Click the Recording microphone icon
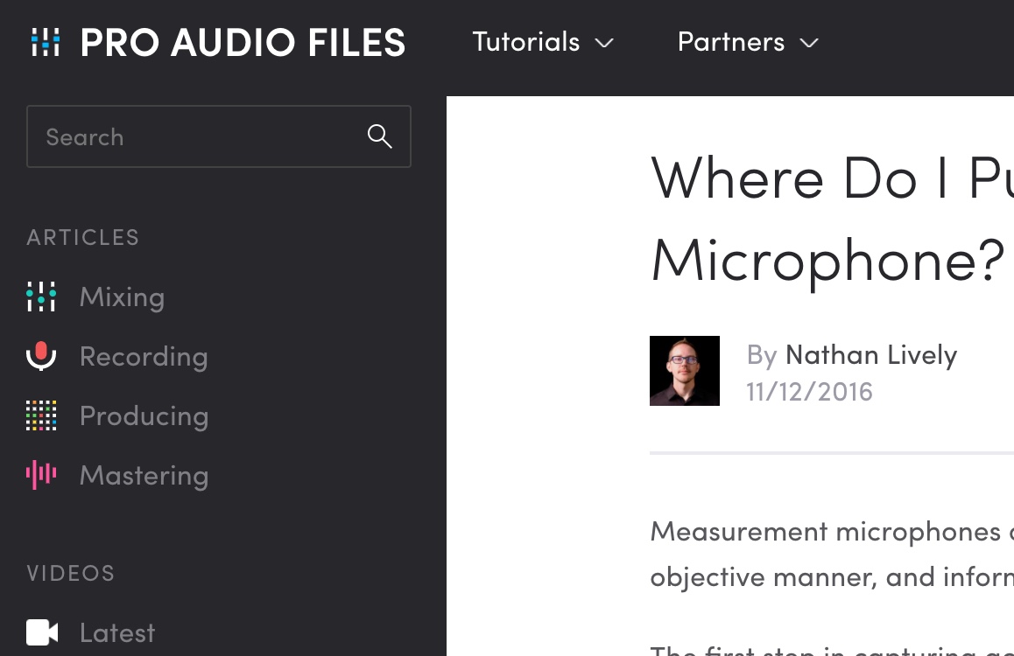This screenshot has width=1014, height=656. coord(41,356)
